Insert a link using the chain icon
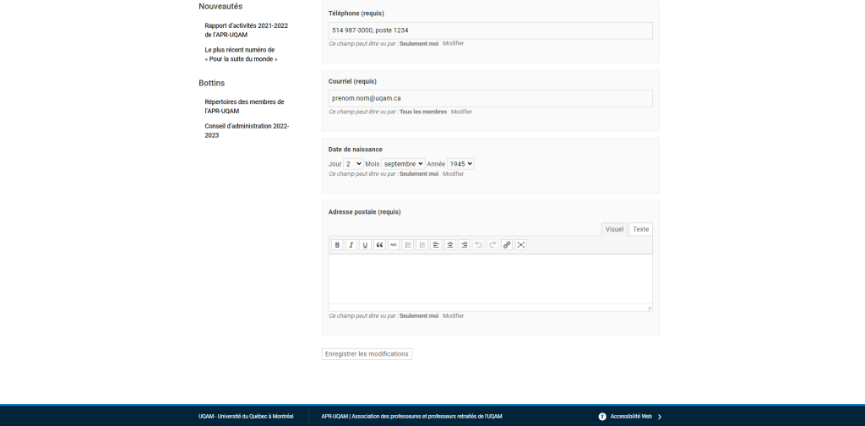This screenshot has width=865, height=426. (507, 244)
